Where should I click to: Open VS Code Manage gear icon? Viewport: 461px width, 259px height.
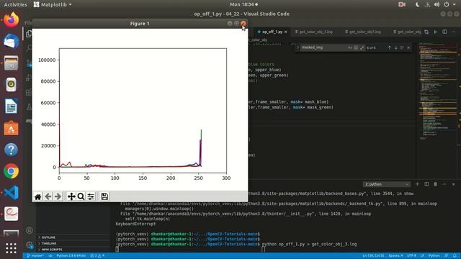[x=29, y=245]
